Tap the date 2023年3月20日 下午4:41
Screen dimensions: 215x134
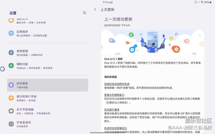tap(117, 25)
